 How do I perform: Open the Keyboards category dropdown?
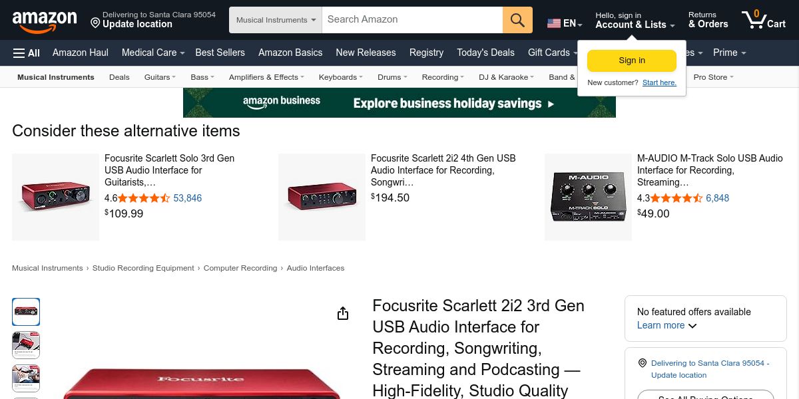(x=340, y=77)
